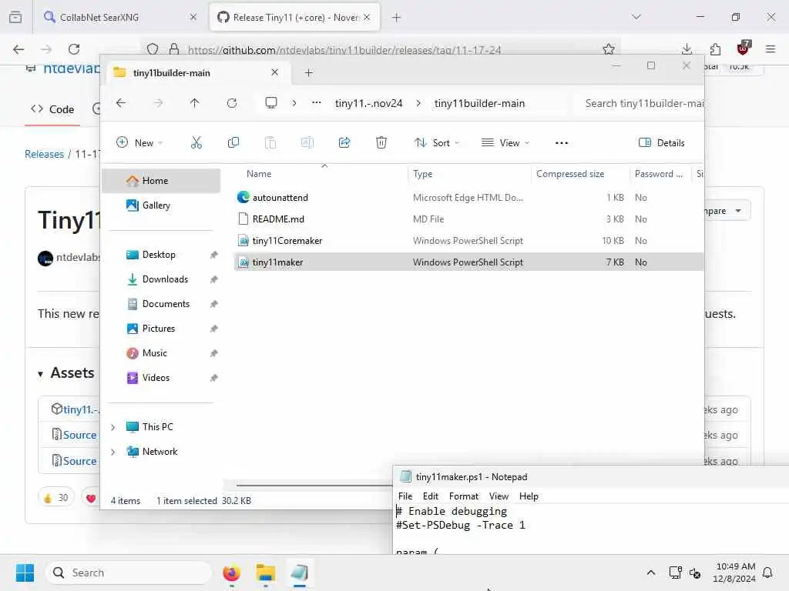
Task: Toggle the Details pane button
Action: point(662,142)
